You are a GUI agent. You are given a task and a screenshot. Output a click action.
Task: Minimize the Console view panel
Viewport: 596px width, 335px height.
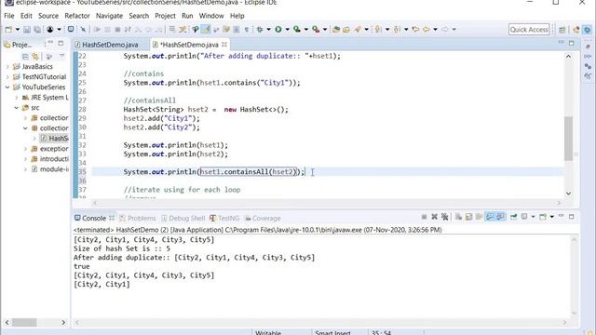[x=561, y=216]
